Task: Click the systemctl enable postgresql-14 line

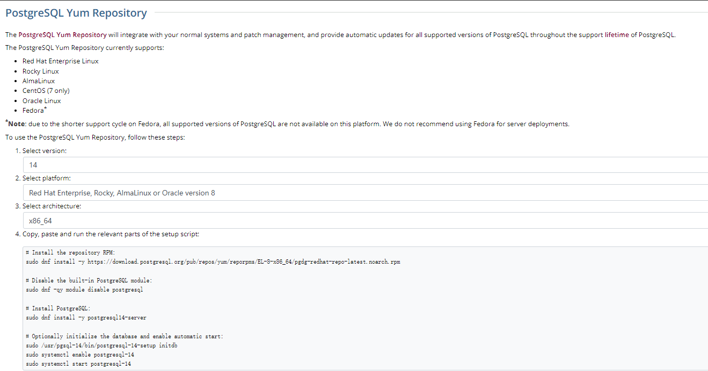Action: tap(80, 355)
